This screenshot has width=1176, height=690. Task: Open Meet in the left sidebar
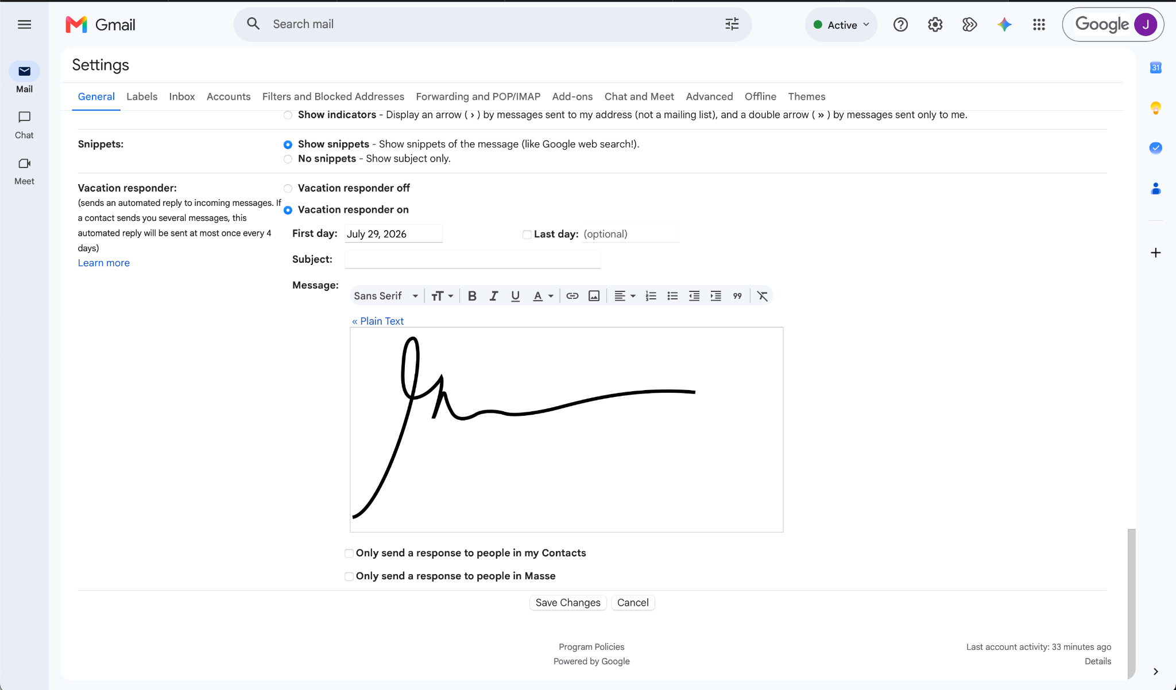click(24, 171)
